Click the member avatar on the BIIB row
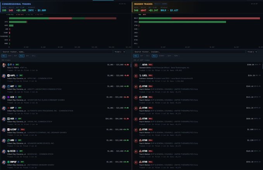 [4, 151]
